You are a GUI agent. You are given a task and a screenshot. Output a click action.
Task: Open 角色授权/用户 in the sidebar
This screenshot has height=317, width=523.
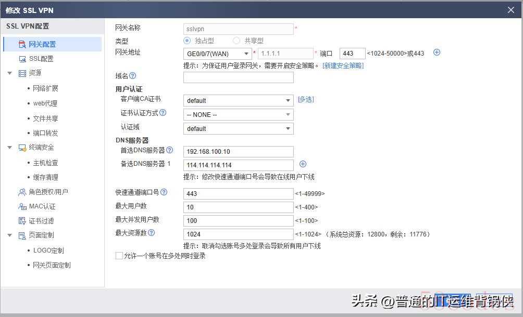[48, 192]
